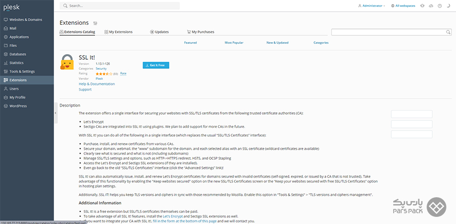This screenshot has width=456, height=224.
Task: Click the magnifier icon in top search
Action: pos(65,6)
